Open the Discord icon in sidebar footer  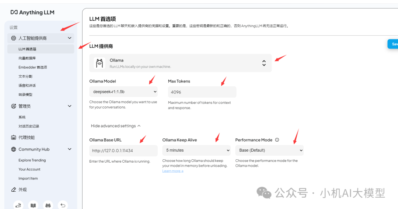tap(48, 205)
